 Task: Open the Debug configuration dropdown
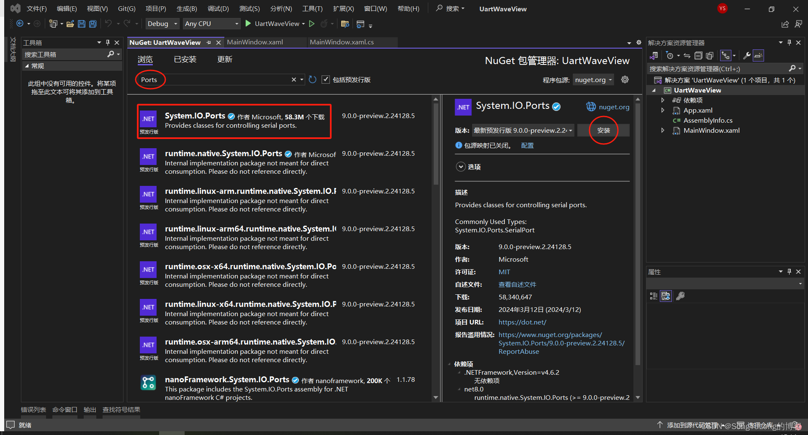162,24
